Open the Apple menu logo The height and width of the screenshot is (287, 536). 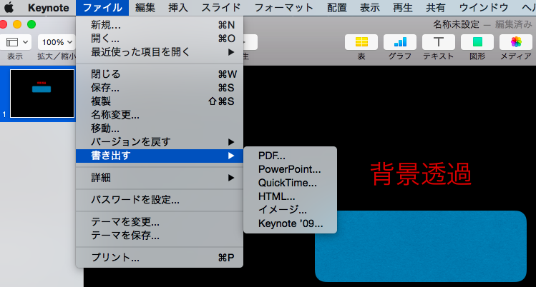coord(9,8)
